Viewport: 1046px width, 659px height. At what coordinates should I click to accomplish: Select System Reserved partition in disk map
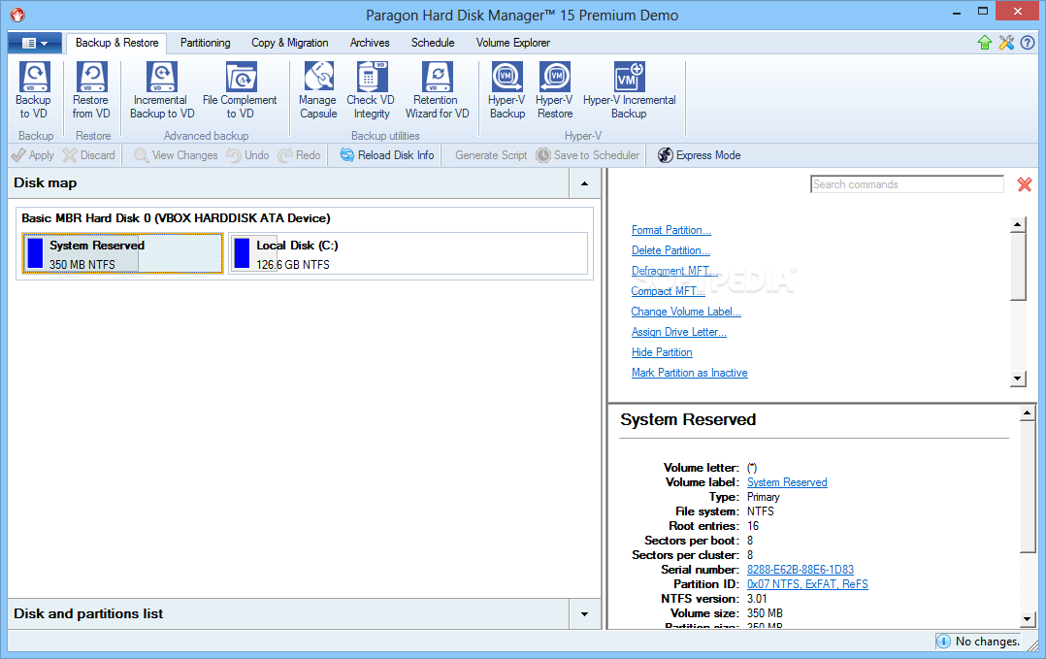(x=122, y=253)
